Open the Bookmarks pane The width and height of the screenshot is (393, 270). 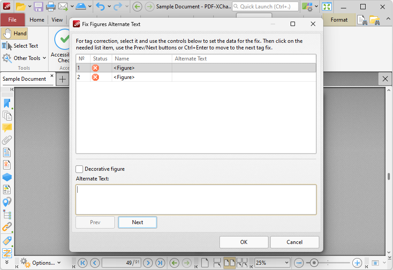(x=7, y=103)
